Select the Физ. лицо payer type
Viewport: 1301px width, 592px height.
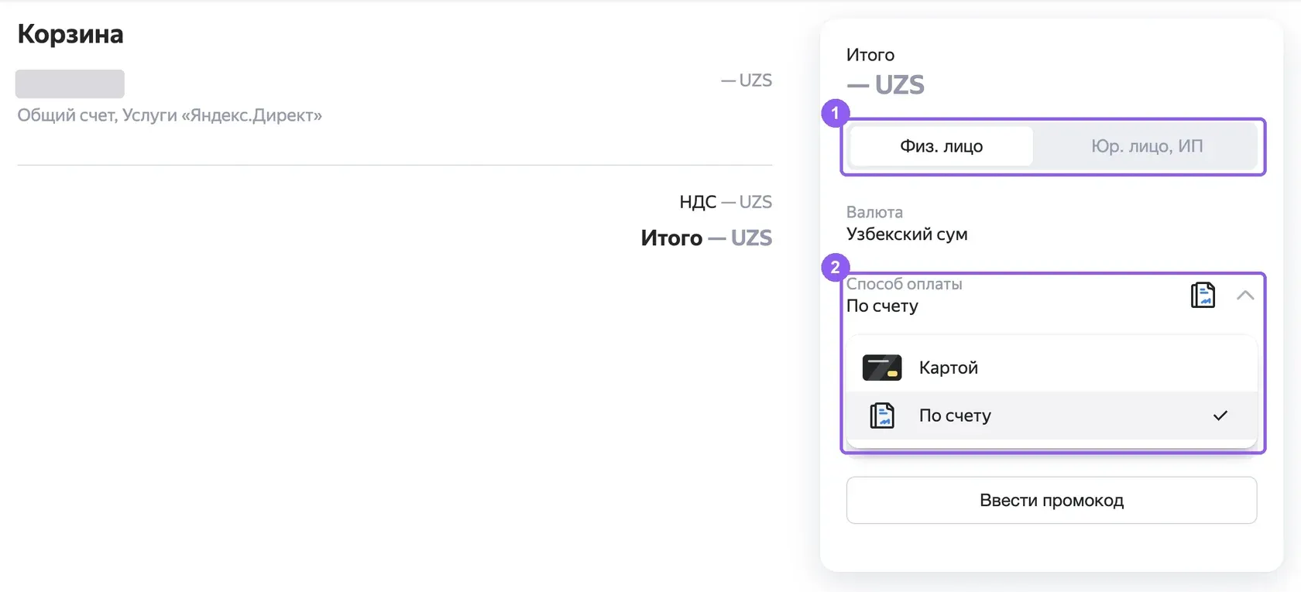click(x=941, y=146)
